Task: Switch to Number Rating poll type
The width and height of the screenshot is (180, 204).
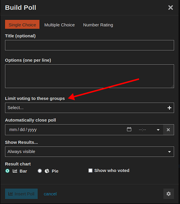Action: point(98,25)
